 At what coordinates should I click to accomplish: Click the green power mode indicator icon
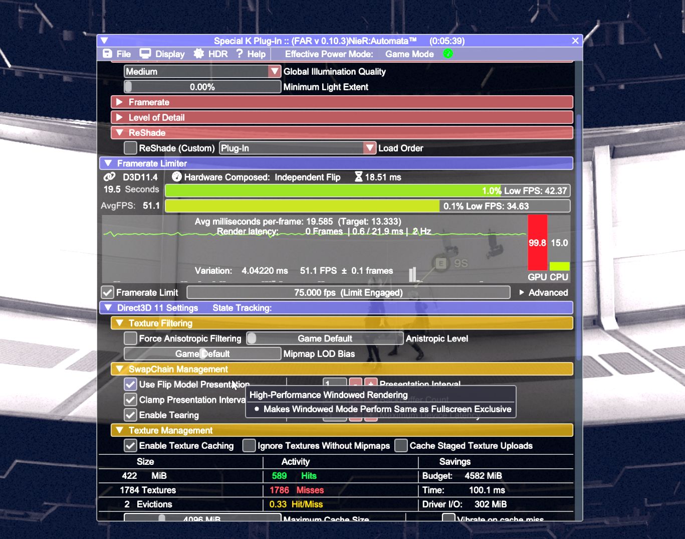click(x=448, y=54)
